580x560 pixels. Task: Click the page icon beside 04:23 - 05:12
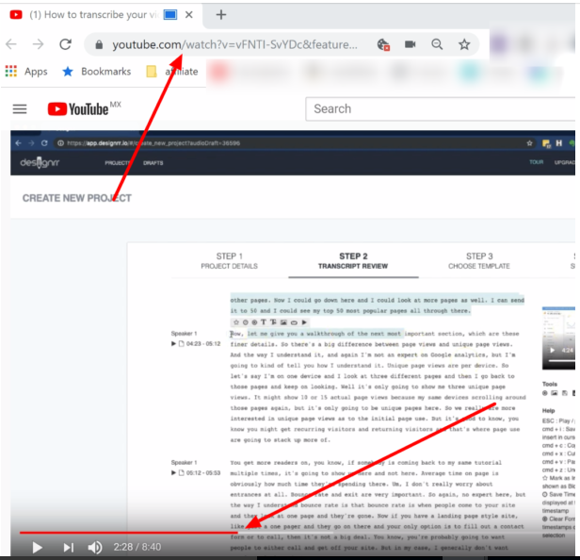[181, 344]
